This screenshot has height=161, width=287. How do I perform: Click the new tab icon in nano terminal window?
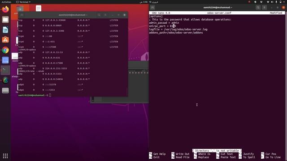[x=152, y=8]
